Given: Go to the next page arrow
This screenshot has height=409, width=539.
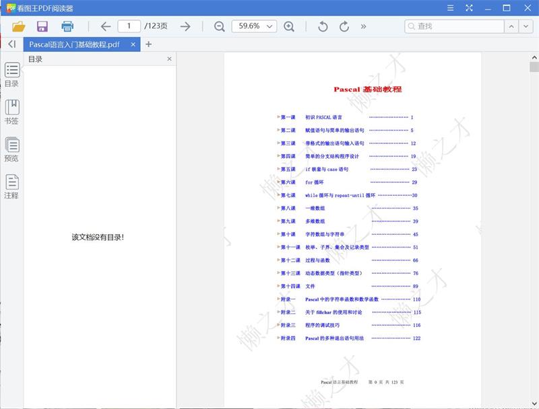Looking at the screenshot, I should pos(185,26).
